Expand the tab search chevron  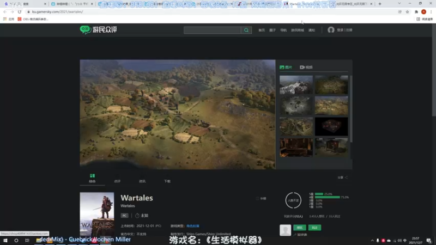(399, 4)
